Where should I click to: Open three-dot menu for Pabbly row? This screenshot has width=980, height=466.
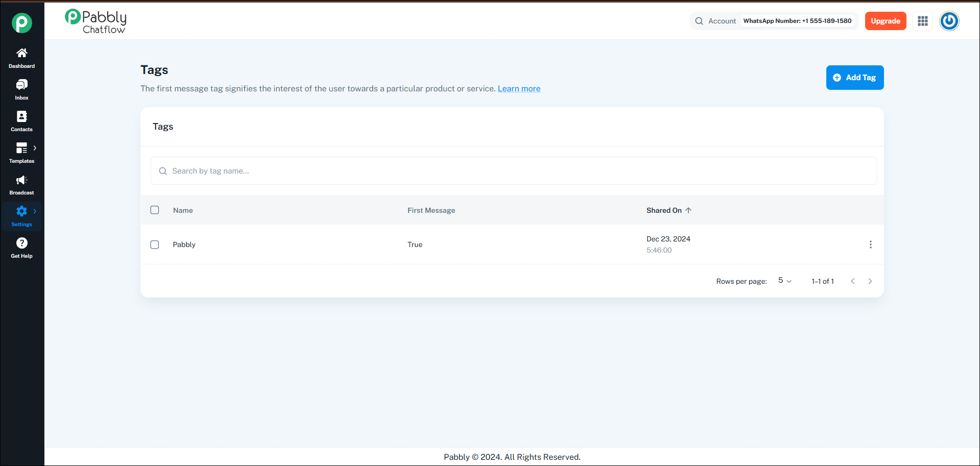click(870, 244)
